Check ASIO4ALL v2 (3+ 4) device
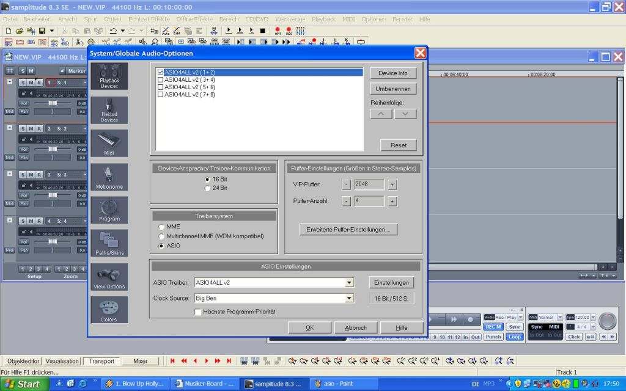Image resolution: width=626 pixels, height=391 pixels. point(161,80)
